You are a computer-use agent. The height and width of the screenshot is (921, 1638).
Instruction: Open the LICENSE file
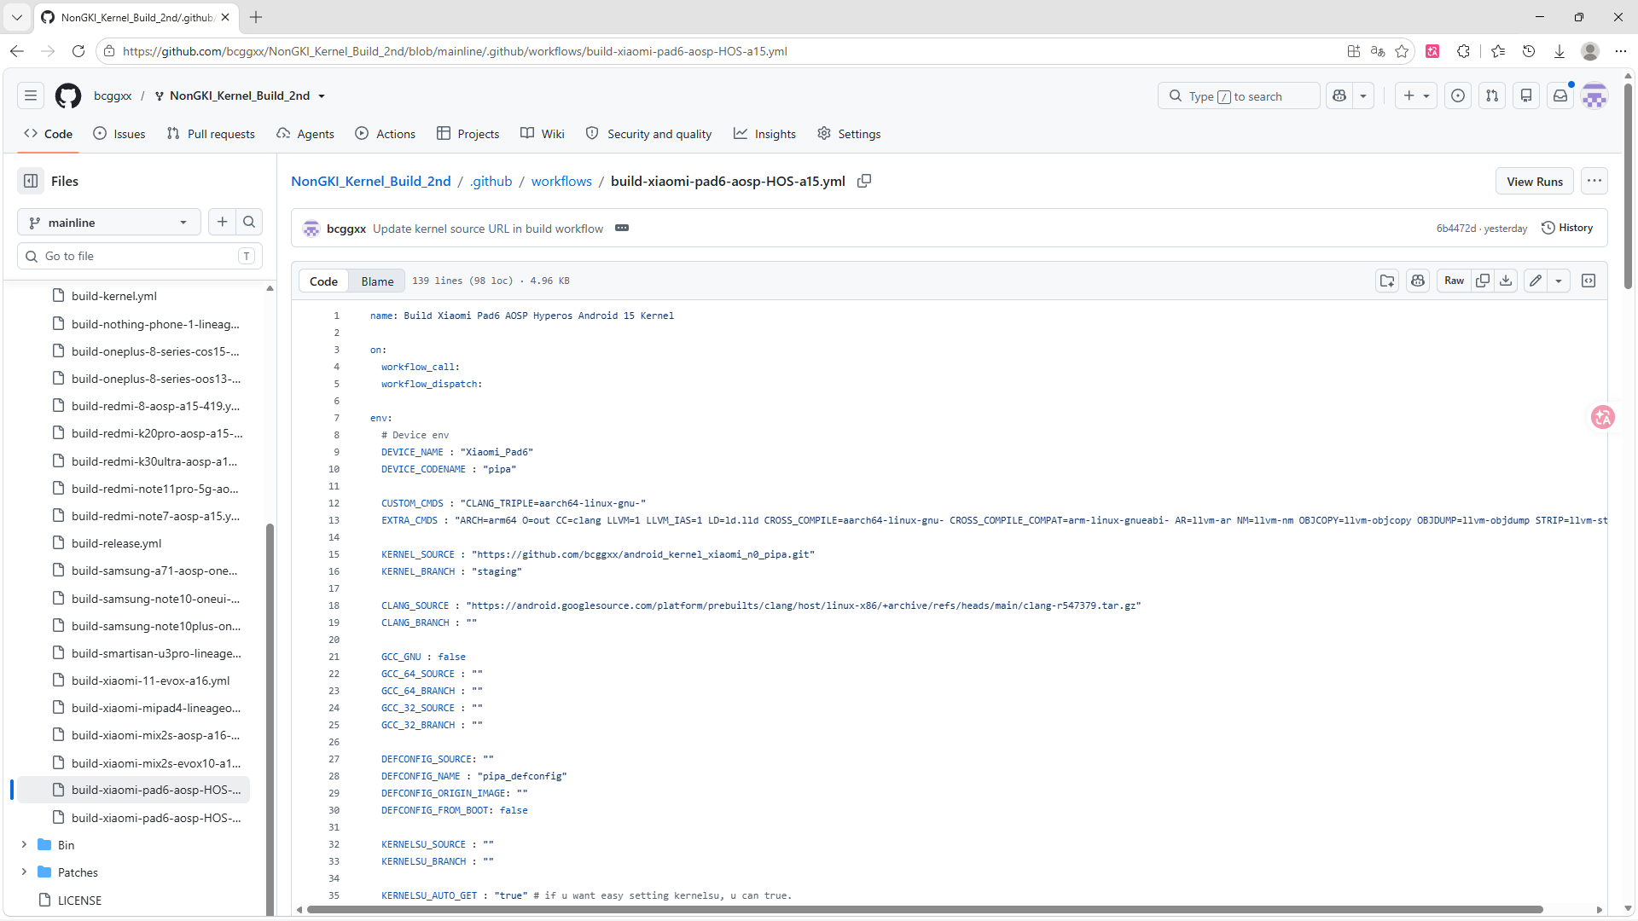(x=79, y=901)
